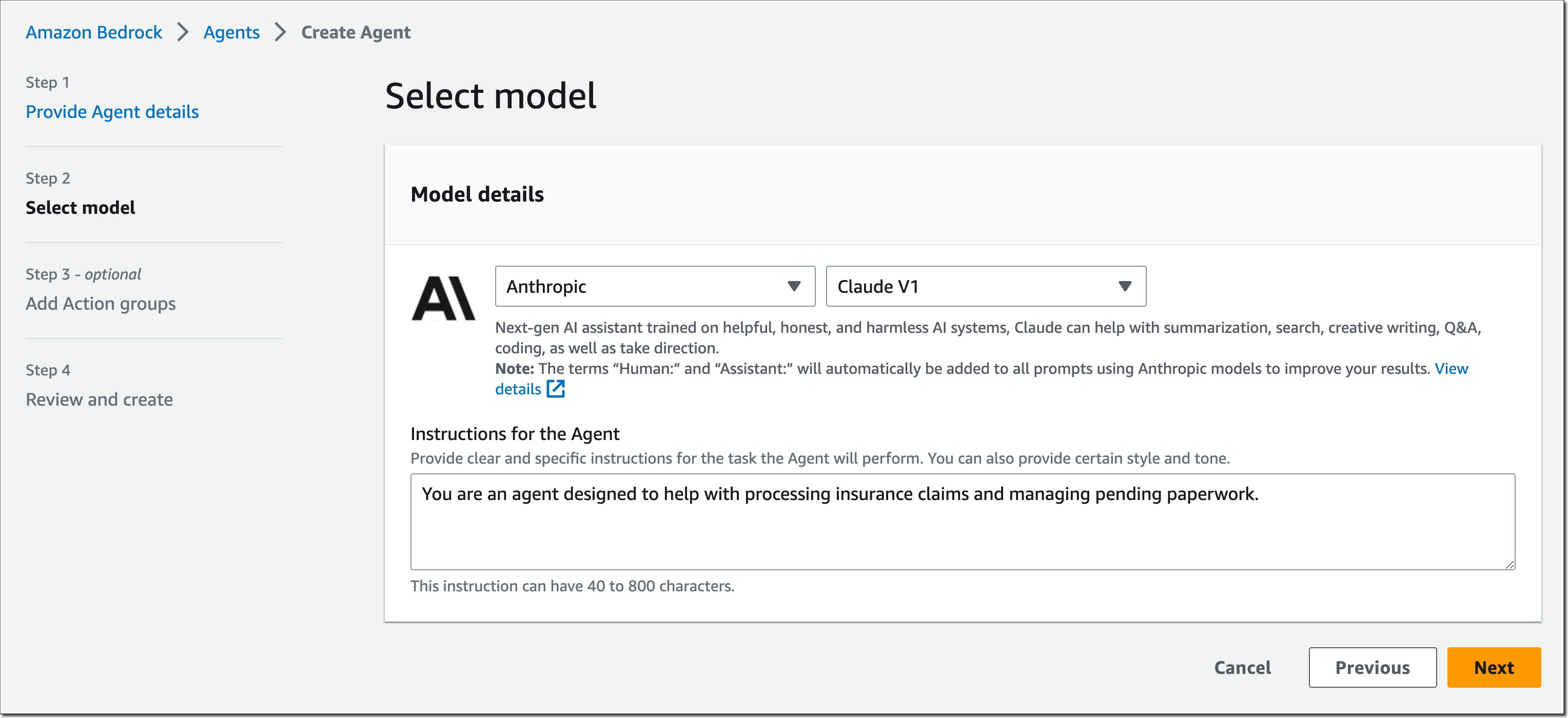This screenshot has width=1568, height=718.
Task: Cancel the agent creation
Action: coord(1242,667)
